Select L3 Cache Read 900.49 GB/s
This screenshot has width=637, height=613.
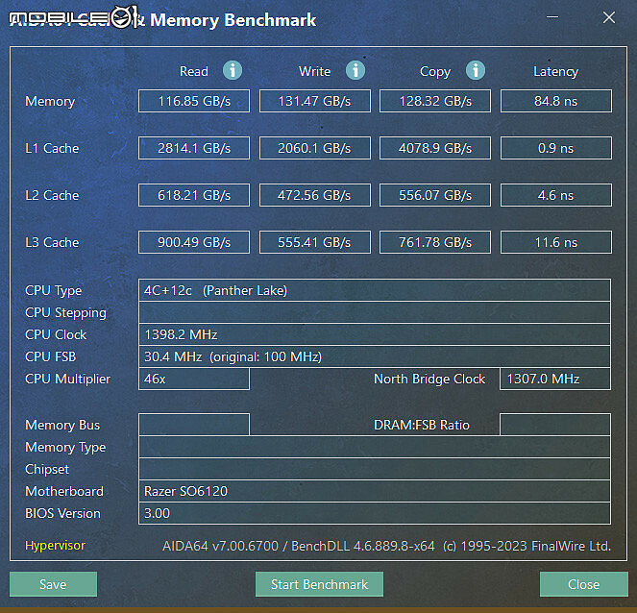(x=194, y=242)
